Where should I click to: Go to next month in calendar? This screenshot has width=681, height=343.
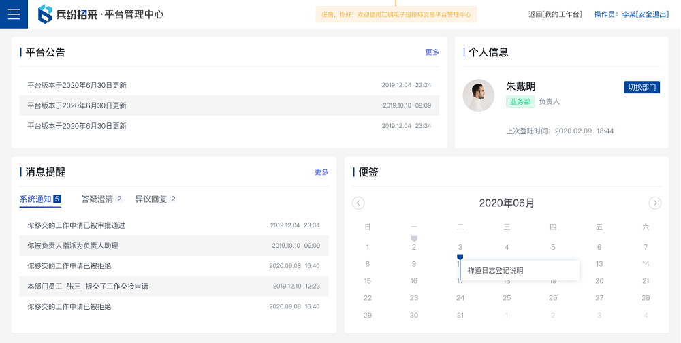(654, 203)
